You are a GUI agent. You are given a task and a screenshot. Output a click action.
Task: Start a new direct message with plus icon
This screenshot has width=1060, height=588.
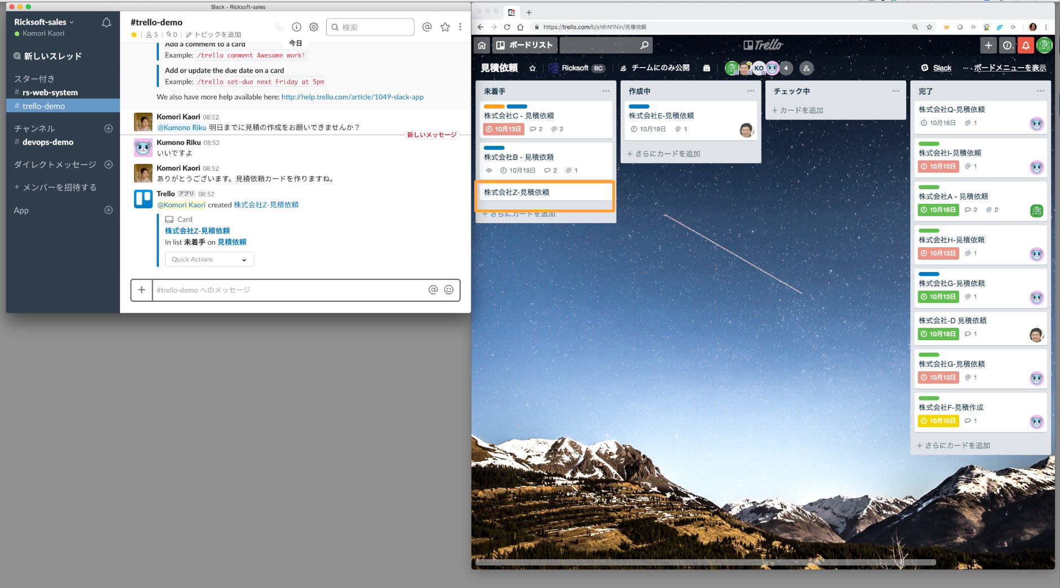[x=109, y=164]
